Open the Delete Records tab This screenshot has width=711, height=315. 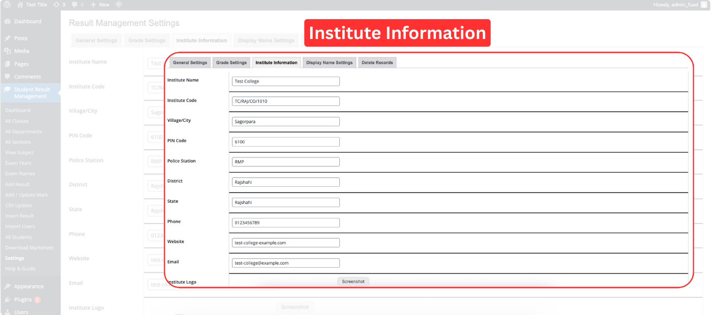377,62
